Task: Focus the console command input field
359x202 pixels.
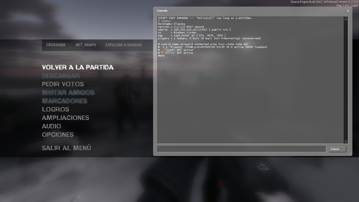Action: (242, 149)
